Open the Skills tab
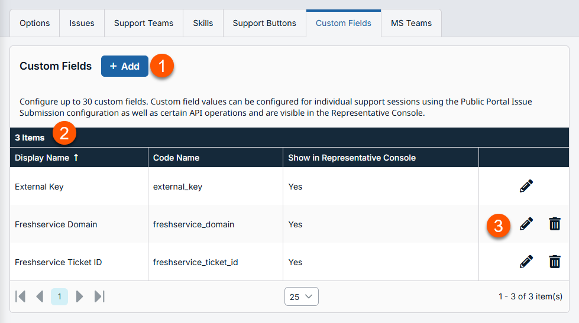 click(203, 24)
